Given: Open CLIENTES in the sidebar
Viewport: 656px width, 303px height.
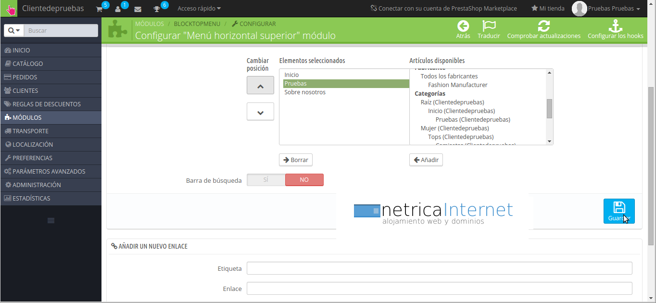Looking at the screenshot, I should (51, 90).
